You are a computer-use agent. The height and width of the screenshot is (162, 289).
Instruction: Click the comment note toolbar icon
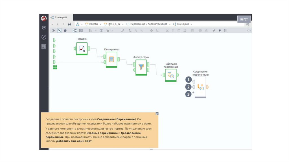(x=225, y=30)
